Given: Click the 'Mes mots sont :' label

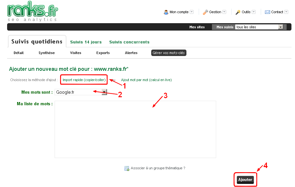Looking at the screenshot, I should pos(37,92).
